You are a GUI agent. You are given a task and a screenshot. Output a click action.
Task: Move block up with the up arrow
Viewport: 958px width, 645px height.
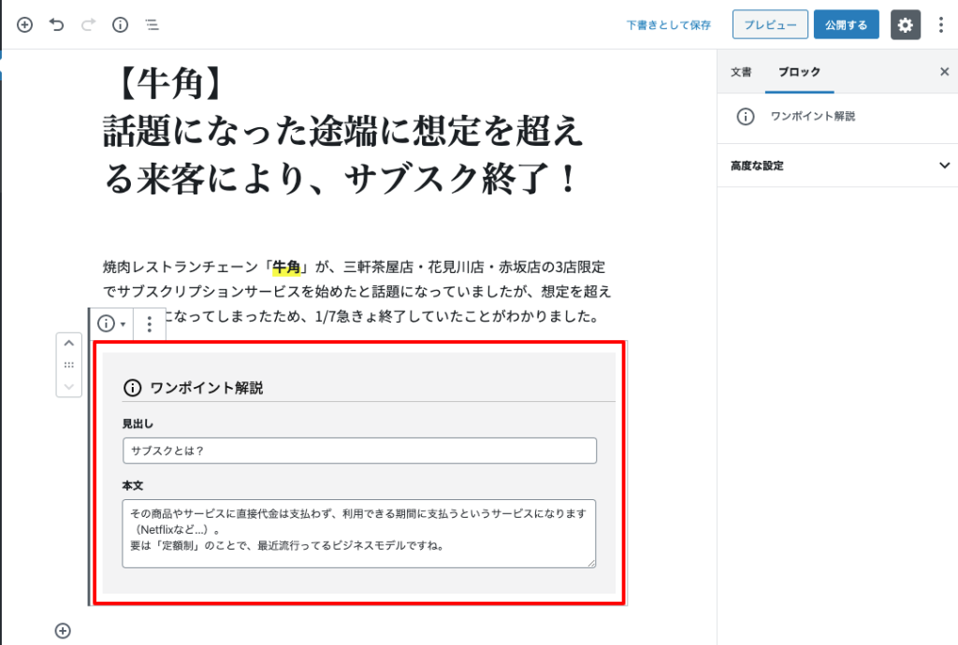(69, 344)
